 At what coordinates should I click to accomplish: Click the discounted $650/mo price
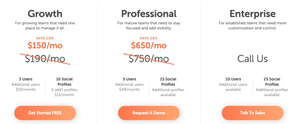pyautogui.click(x=149, y=46)
